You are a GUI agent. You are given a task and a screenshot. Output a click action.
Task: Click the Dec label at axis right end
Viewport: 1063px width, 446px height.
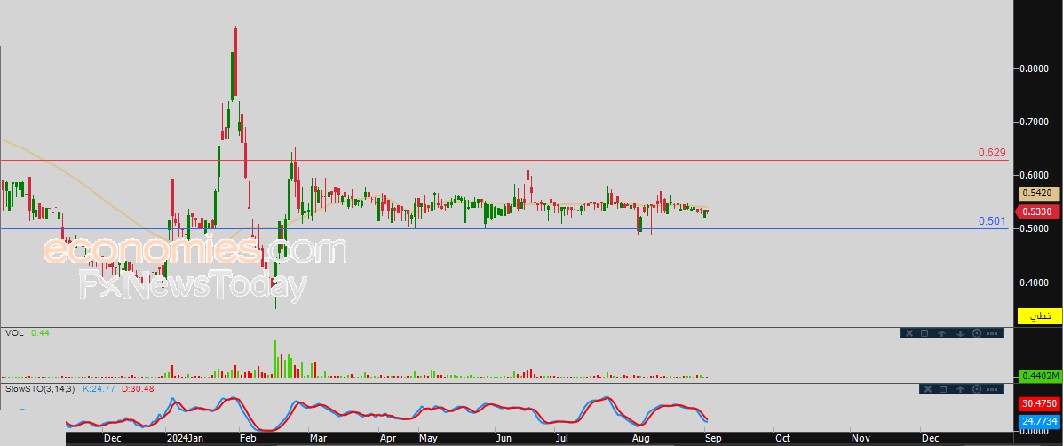point(930,439)
